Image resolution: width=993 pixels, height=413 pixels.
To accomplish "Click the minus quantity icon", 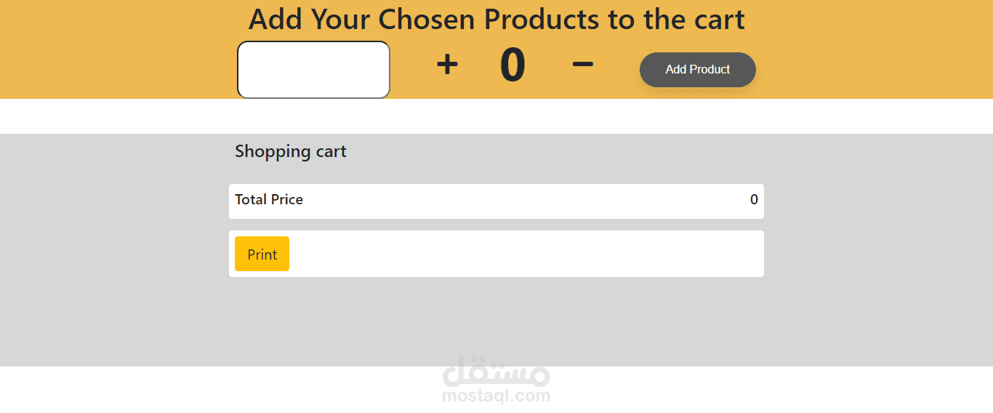I will tap(582, 64).
